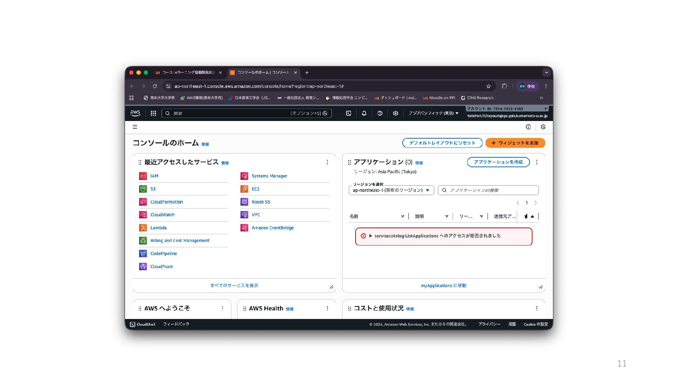Open account ID dropdown menu
The height and width of the screenshot is (381, 678).
point(507,109)
